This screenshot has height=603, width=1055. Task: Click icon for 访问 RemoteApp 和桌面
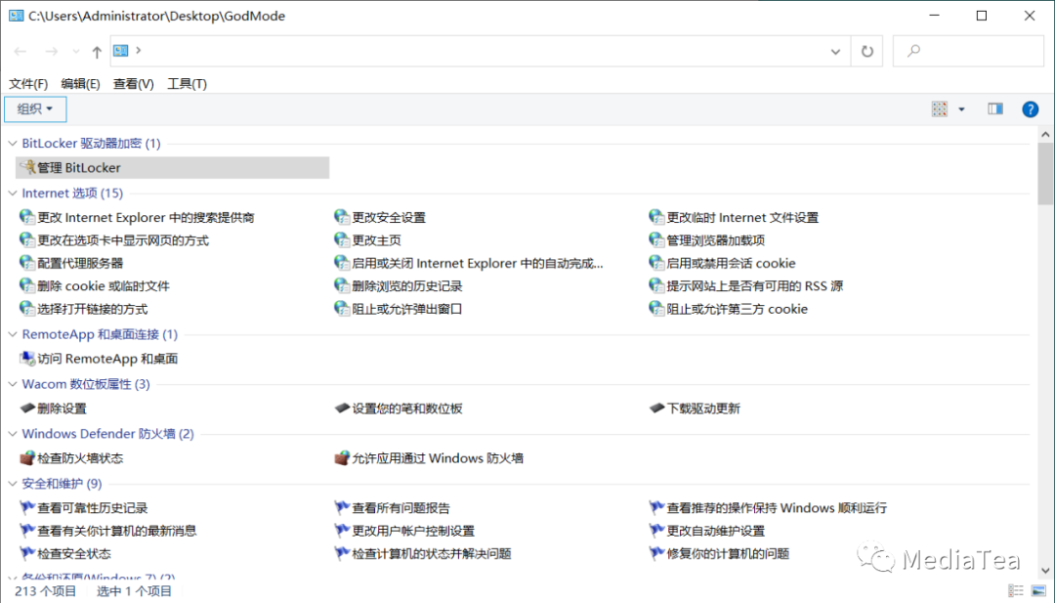pos(27,358)
